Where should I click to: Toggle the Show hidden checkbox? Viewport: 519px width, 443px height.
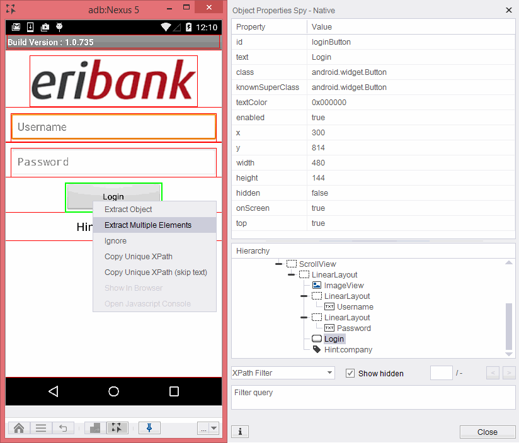350,373
